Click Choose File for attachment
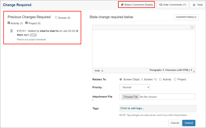Image resolution: width=206 pixels, height=128 pixels. 131,97
